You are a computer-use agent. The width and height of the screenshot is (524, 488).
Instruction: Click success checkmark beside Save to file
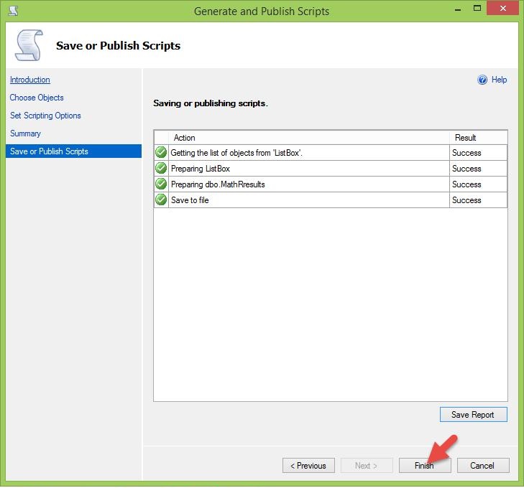(x=161, y=200)
